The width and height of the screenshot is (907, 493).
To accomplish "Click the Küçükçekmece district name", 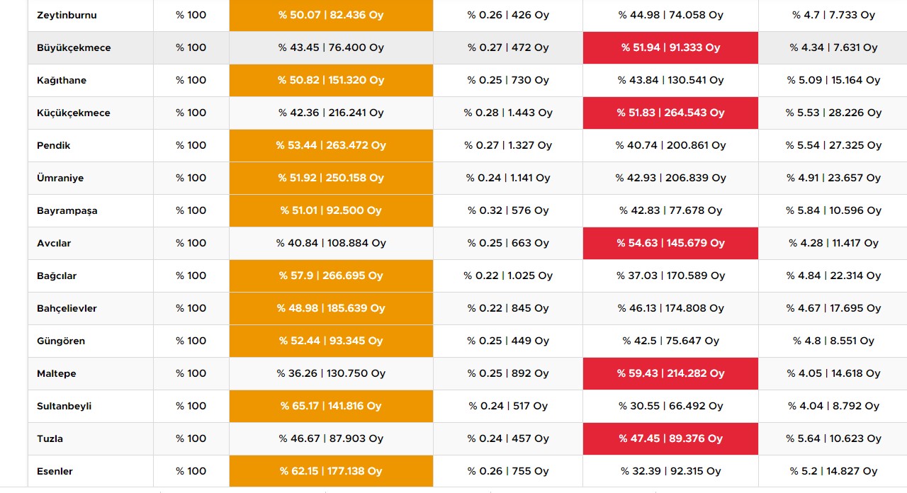I will [74, 113].
